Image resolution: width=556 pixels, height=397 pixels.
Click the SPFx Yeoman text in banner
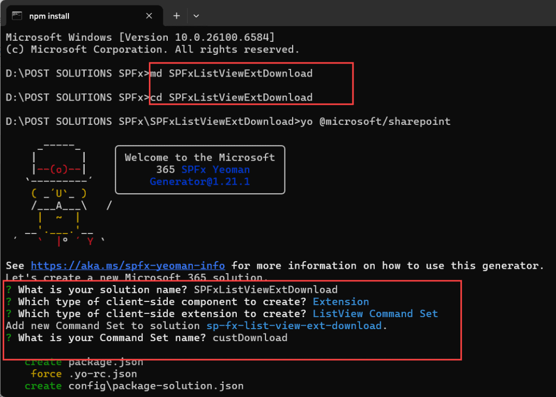point(216,169)
